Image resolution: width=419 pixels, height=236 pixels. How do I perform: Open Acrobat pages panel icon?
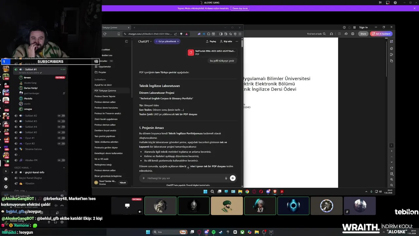click(392, 61)
